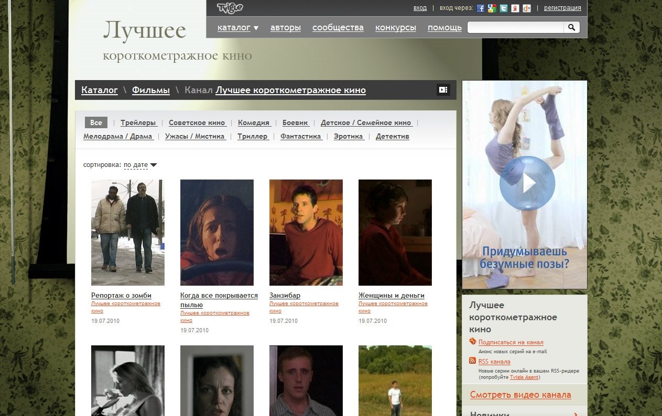The image size is (662, 416).
Task: Select the Боевик category
Action: coord(296,122)
